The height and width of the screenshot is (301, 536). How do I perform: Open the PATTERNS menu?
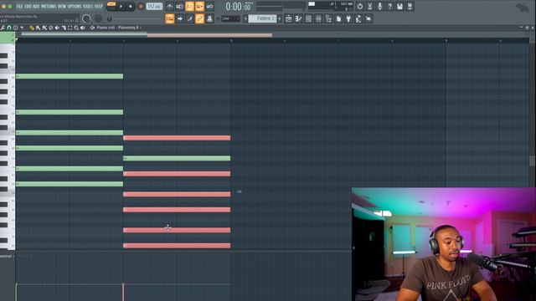49,6
